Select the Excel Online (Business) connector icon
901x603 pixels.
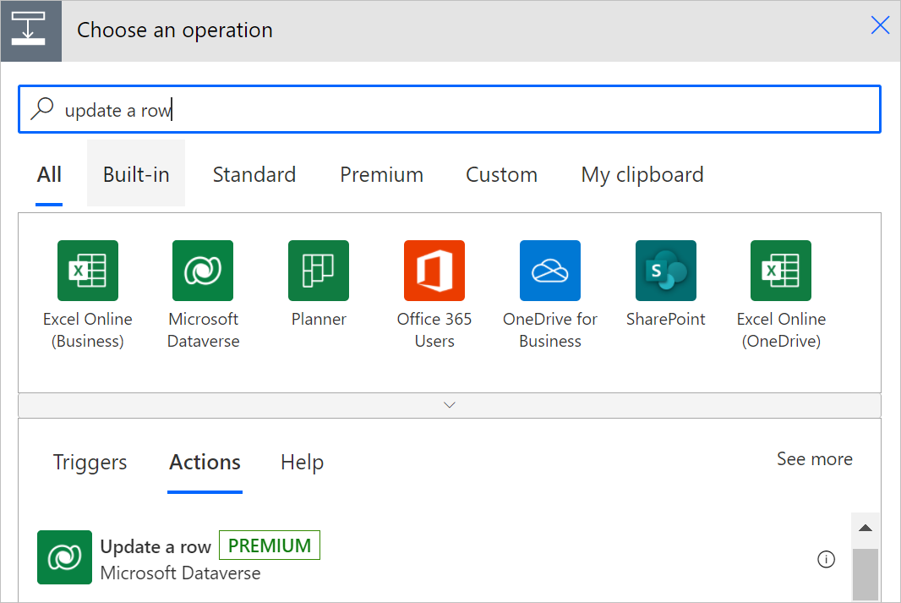[87, 271]
